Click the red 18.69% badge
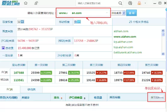Viewport: 167px width, 112px height. [x=157, y=80]
